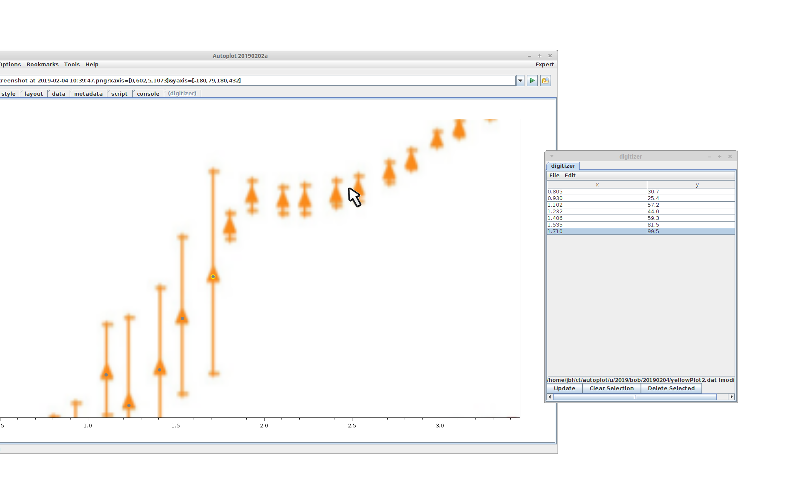Viewport: 796px width, 497px height.
Task: Click the digitized point near x 1.232
Action: (x=129, y=405)
